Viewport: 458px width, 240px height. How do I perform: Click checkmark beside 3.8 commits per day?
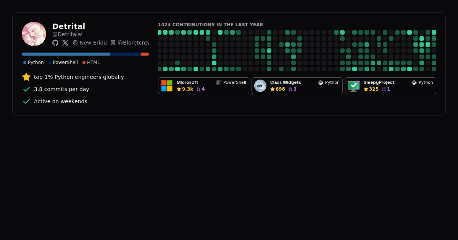(26, 89)
